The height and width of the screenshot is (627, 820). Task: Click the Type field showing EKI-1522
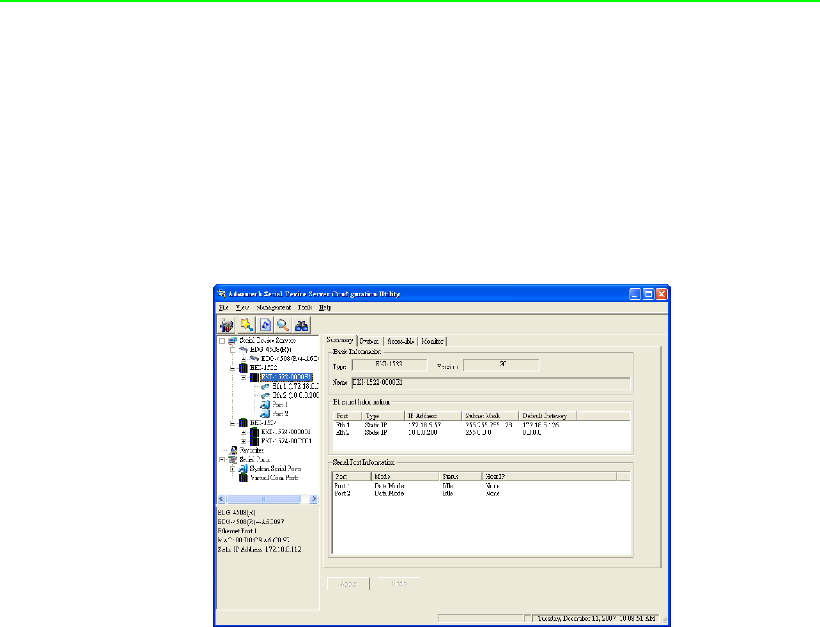point(389,366)
